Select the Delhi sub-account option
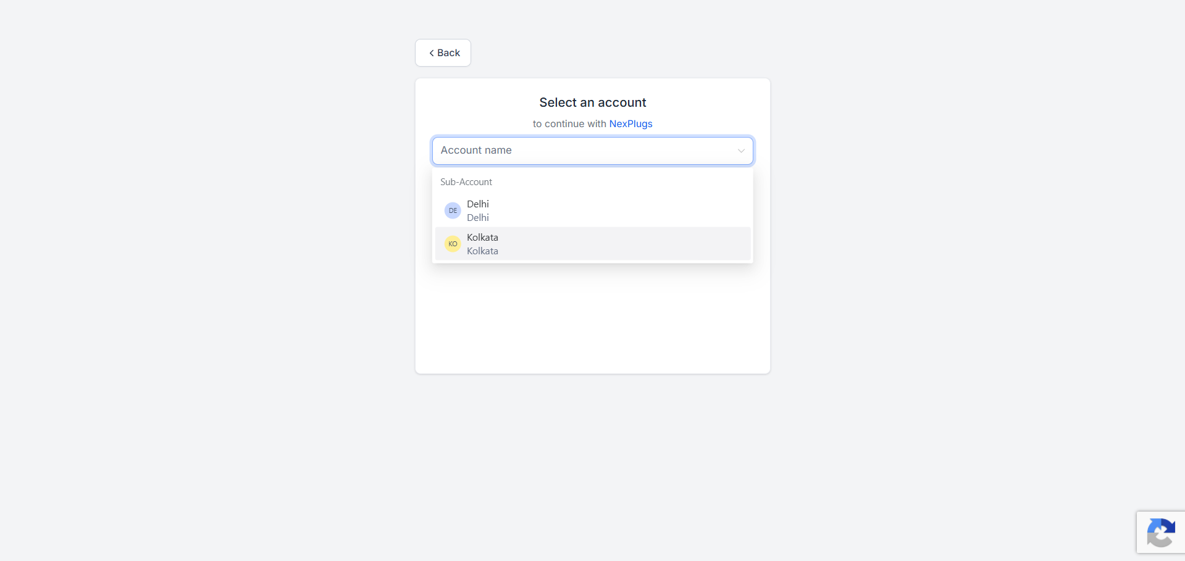This screenshot has width=1185, height=561. click(592, 210)
